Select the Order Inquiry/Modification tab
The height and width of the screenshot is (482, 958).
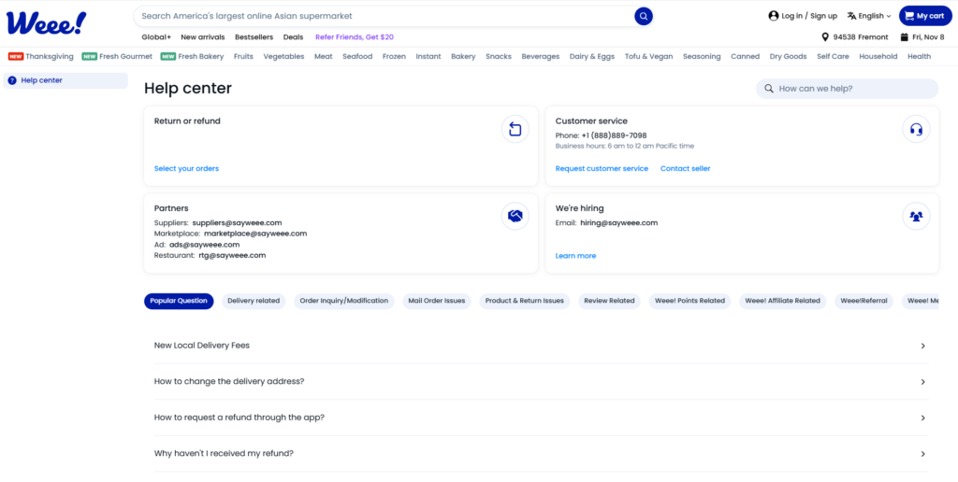point(344,301)
